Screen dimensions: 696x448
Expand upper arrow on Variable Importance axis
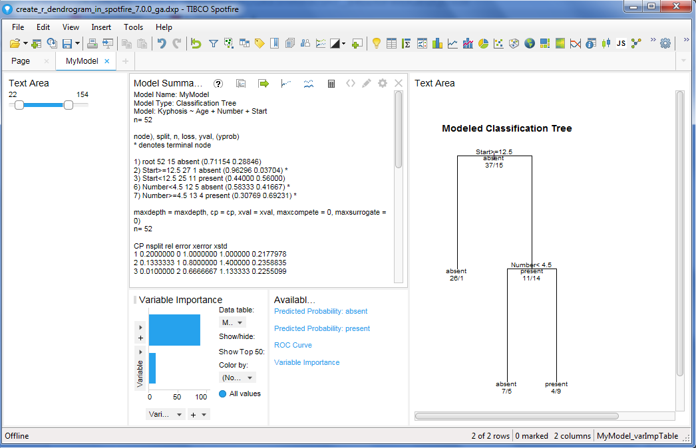(x=140, y=327)
